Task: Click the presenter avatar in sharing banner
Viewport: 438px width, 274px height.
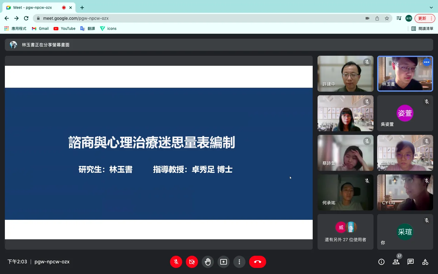Action: coord(13,45)
